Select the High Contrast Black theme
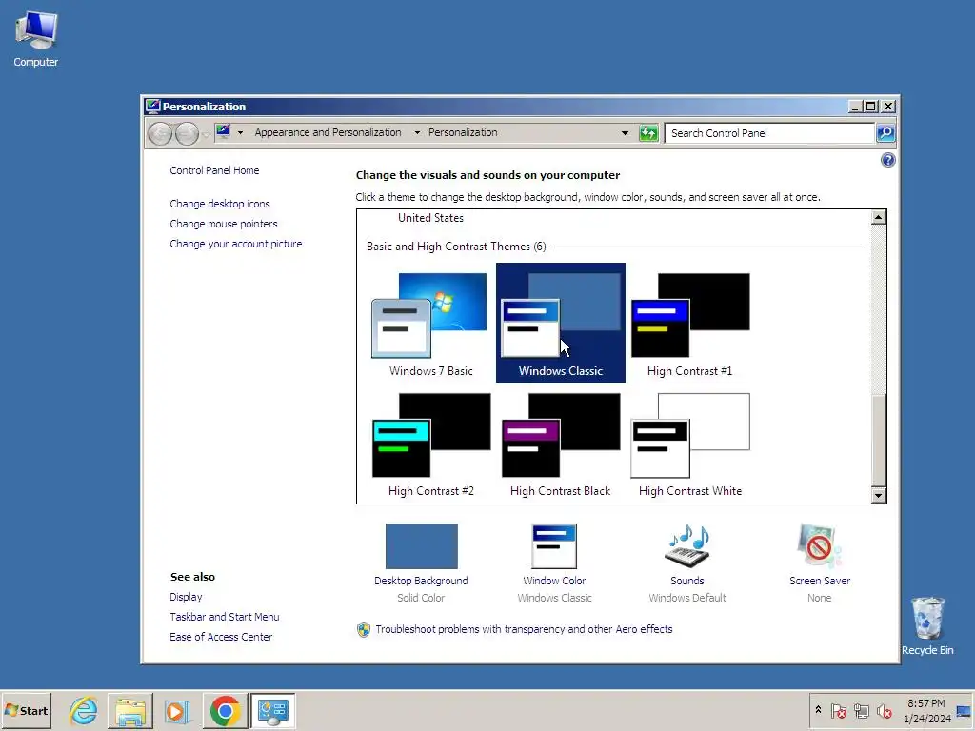 (x=560, y=444)
